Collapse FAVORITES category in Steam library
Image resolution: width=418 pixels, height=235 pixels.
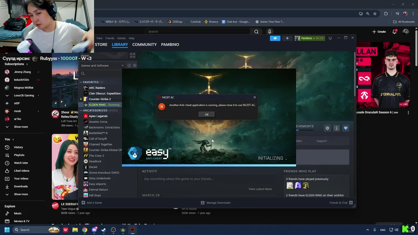[81, 82]
